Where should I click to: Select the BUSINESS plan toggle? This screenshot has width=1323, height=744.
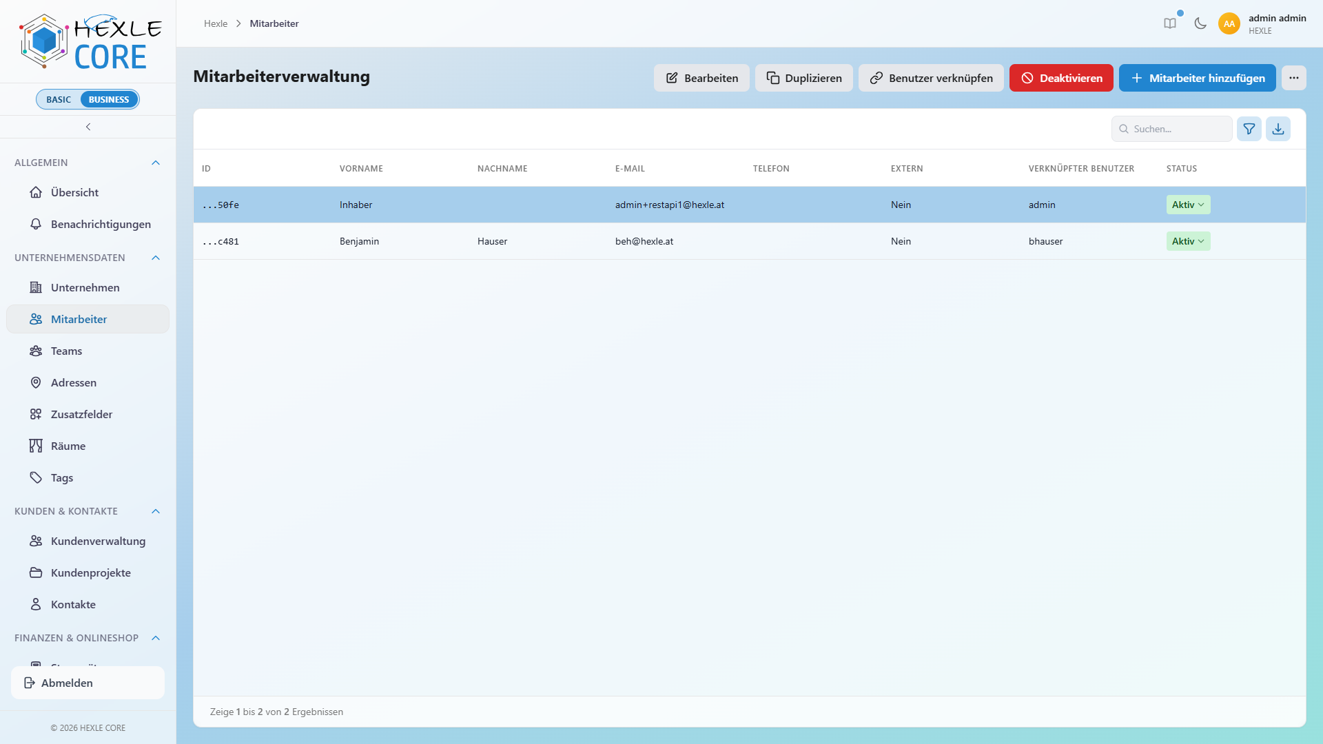click(109, 99)
